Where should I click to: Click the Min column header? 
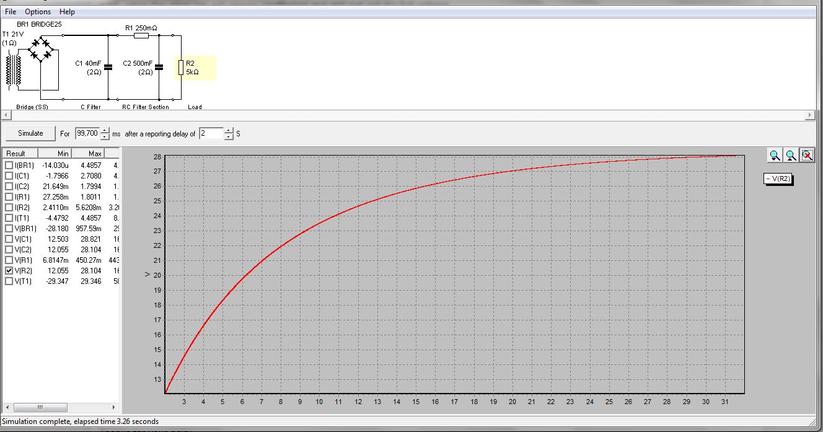pos(55,153)
